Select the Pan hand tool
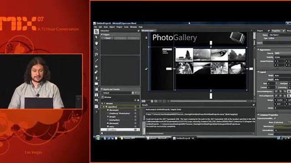 (x=96, y=43)
